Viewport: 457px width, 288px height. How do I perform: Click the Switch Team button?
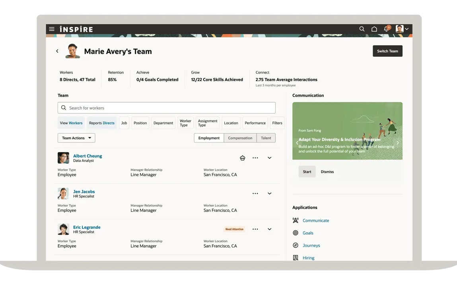(387, 51)
